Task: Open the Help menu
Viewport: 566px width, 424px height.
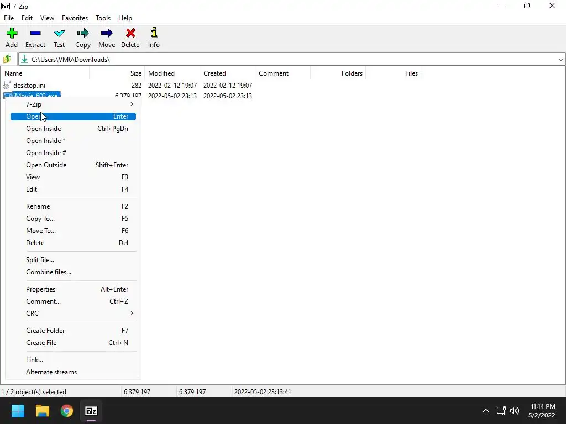Action: [x=125, y=18]
